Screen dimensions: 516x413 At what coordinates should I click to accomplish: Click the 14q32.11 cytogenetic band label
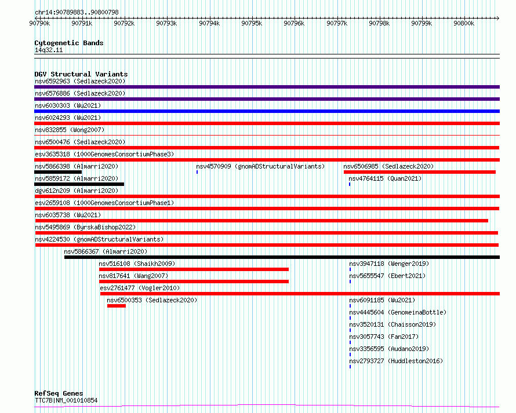[x=49, y=50]
